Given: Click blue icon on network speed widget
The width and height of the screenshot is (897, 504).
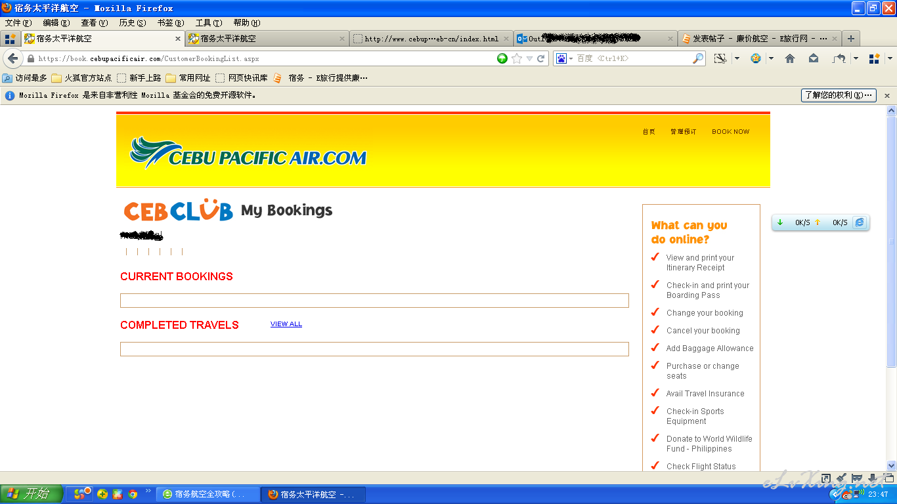Looking at the screenshot, I should click(x=859, y=222).
